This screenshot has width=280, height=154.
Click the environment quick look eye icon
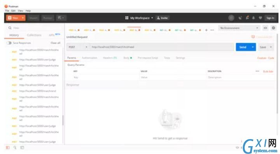265,28
